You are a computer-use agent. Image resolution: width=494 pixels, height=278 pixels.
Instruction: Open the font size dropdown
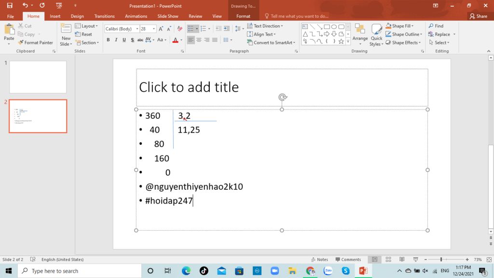point(154,28)
